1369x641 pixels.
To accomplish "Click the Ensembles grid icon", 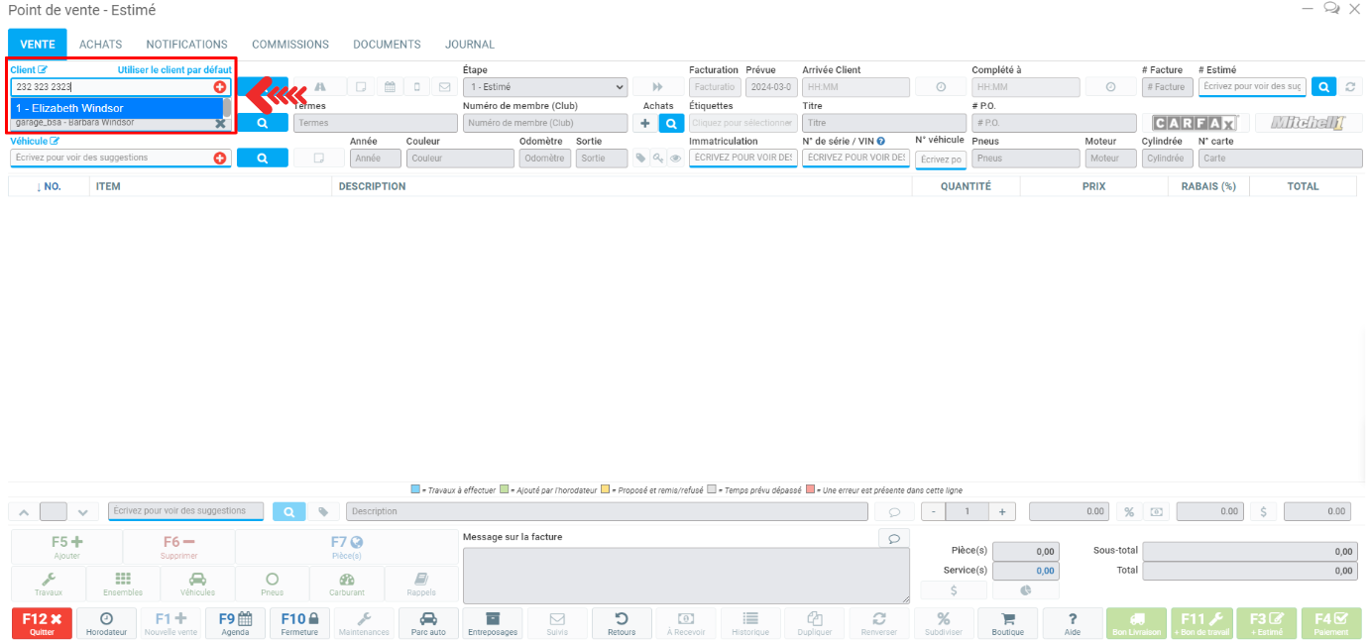I will click(123, 584).
